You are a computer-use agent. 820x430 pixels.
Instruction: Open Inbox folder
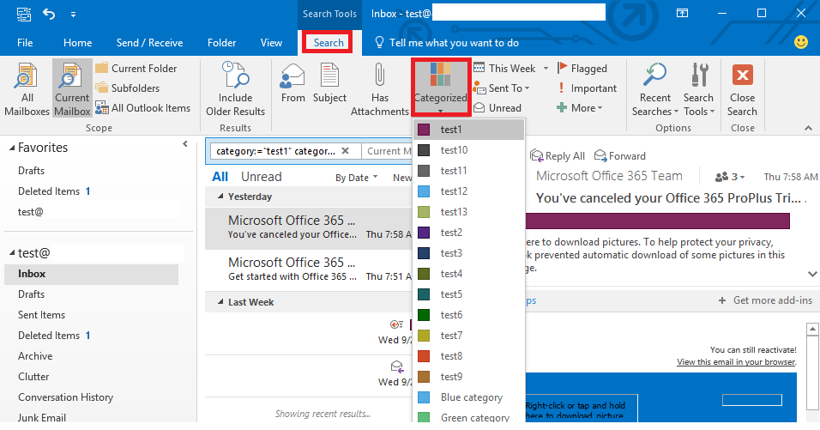91,274
